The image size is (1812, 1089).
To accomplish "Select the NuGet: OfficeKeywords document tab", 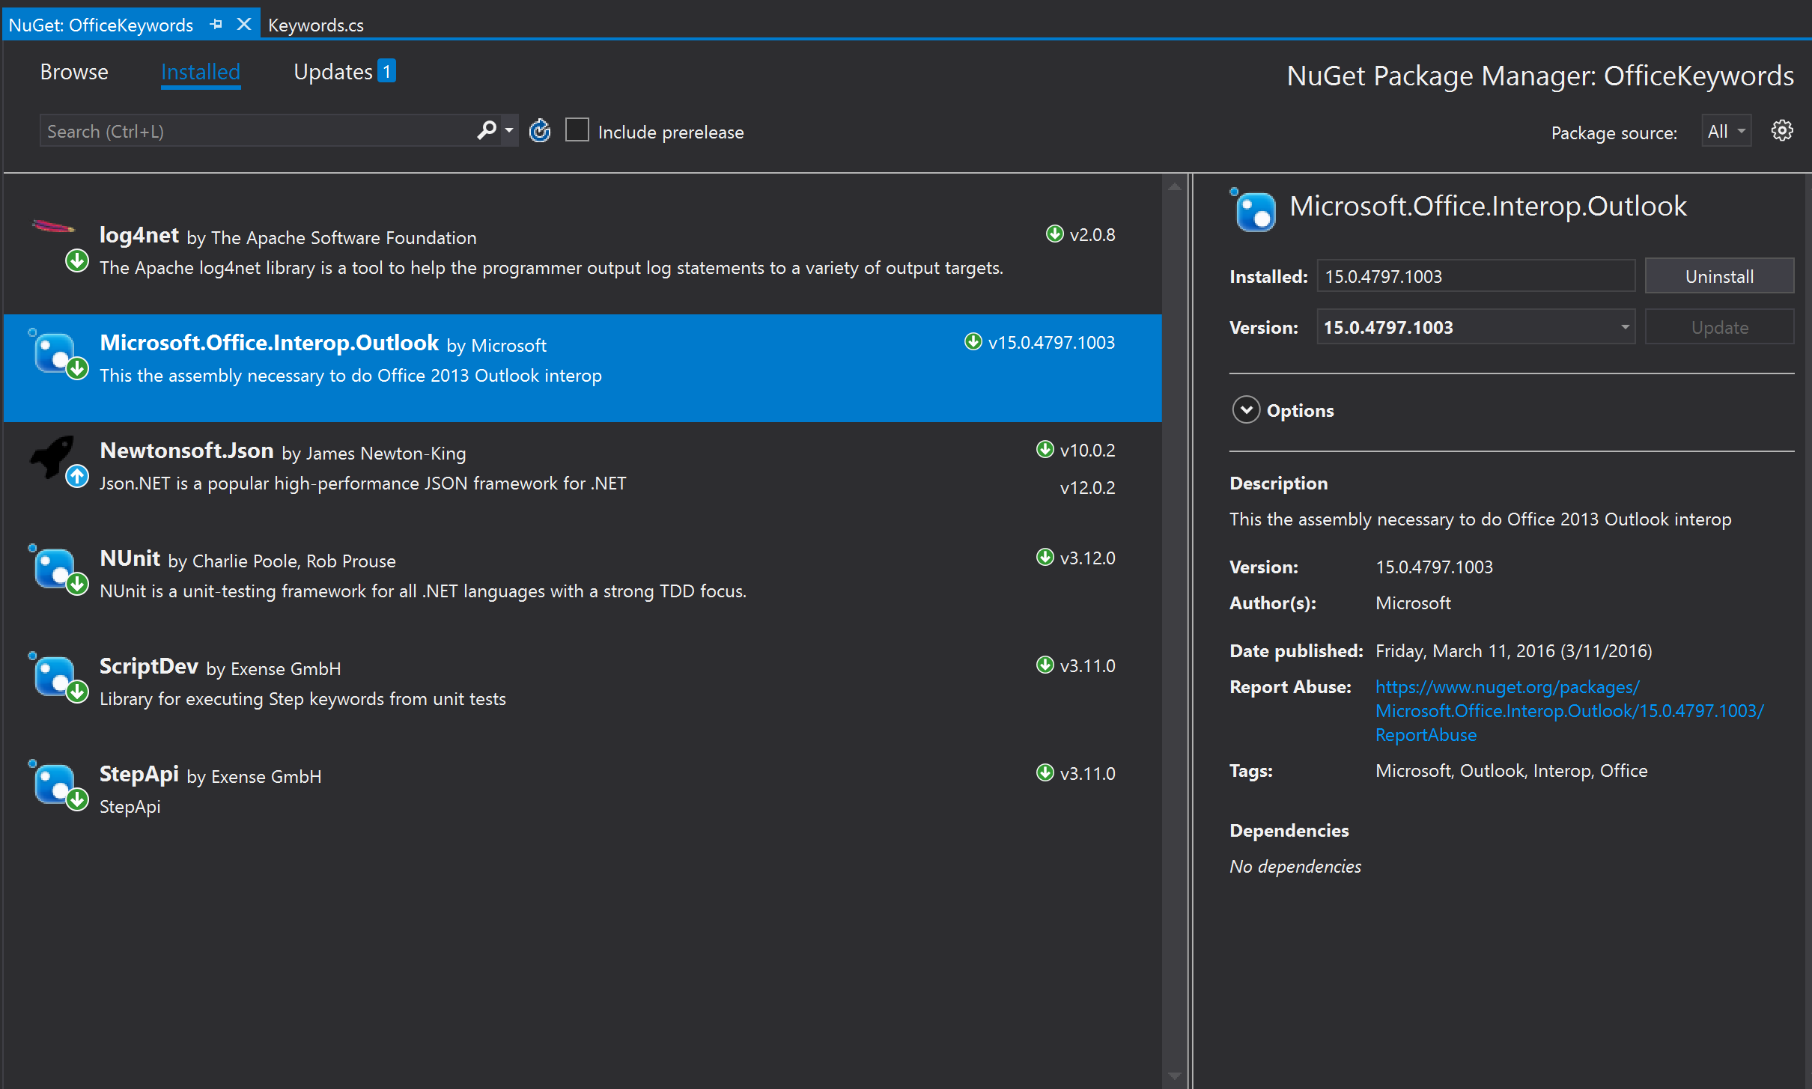I will pos(101,25).
